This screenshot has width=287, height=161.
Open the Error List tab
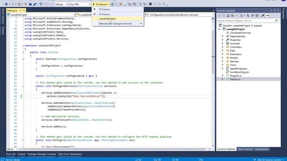tap(11, 154)
